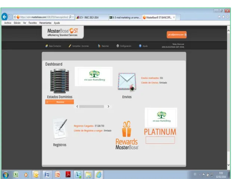Open File Explorer from the taskbar
The image size is (232, 179).
pos(89,175)
